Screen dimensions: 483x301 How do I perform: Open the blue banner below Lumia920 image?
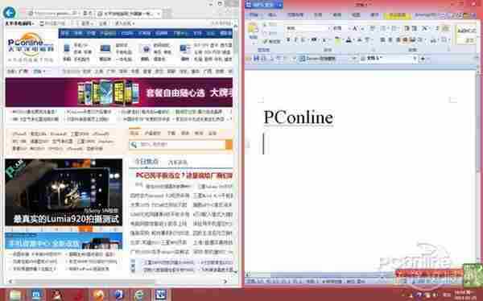click(64, 241)
